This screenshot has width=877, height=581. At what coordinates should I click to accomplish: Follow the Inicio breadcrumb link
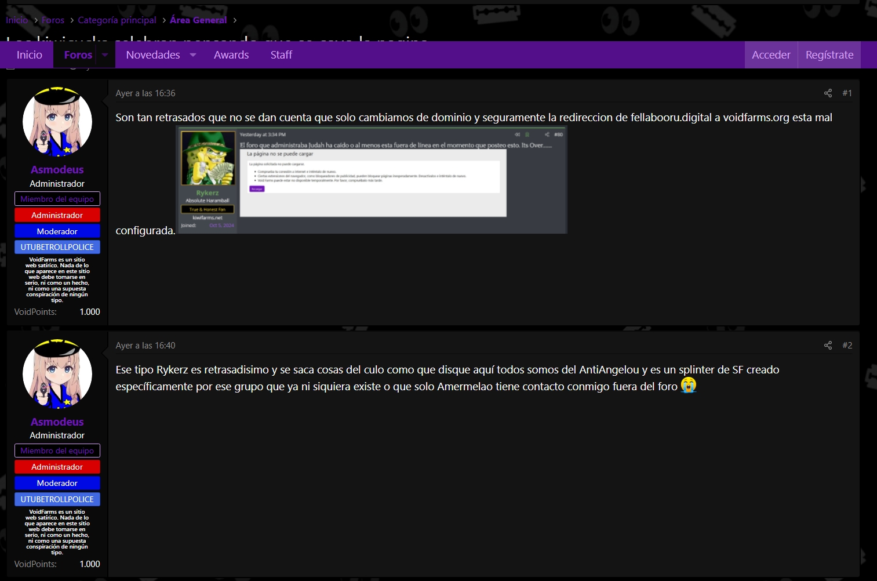coord(17,20)
